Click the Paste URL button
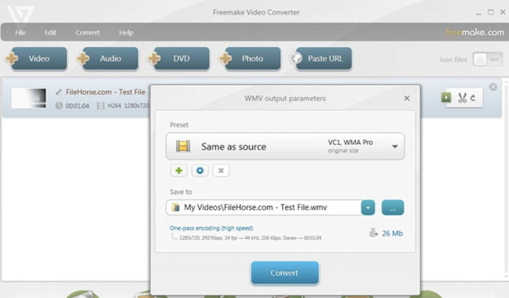This screenshot has height=298, width=509. point(323,59)
